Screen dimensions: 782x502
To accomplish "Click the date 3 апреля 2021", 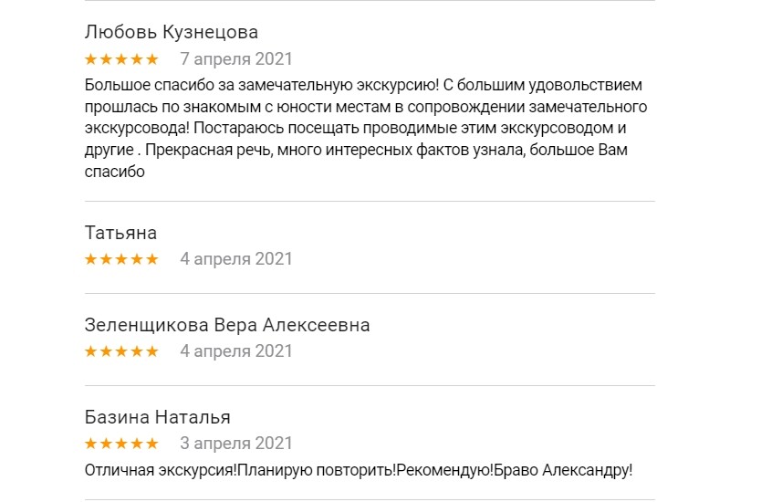I will (236, 444).
